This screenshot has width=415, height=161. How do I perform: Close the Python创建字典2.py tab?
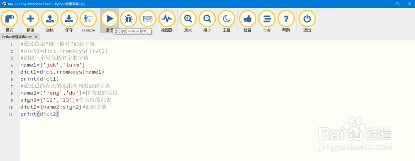(36, 37)
